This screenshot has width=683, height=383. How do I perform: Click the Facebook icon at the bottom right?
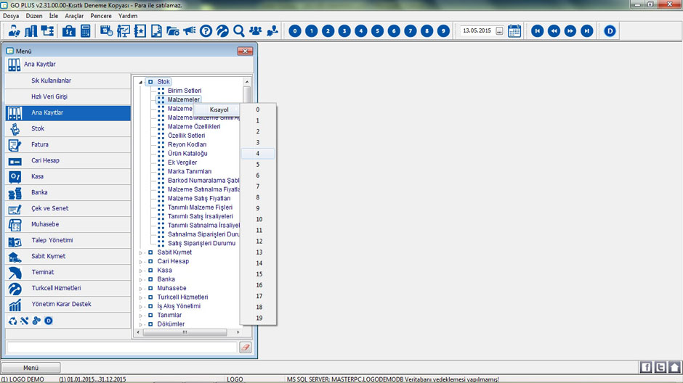[646, 367]
